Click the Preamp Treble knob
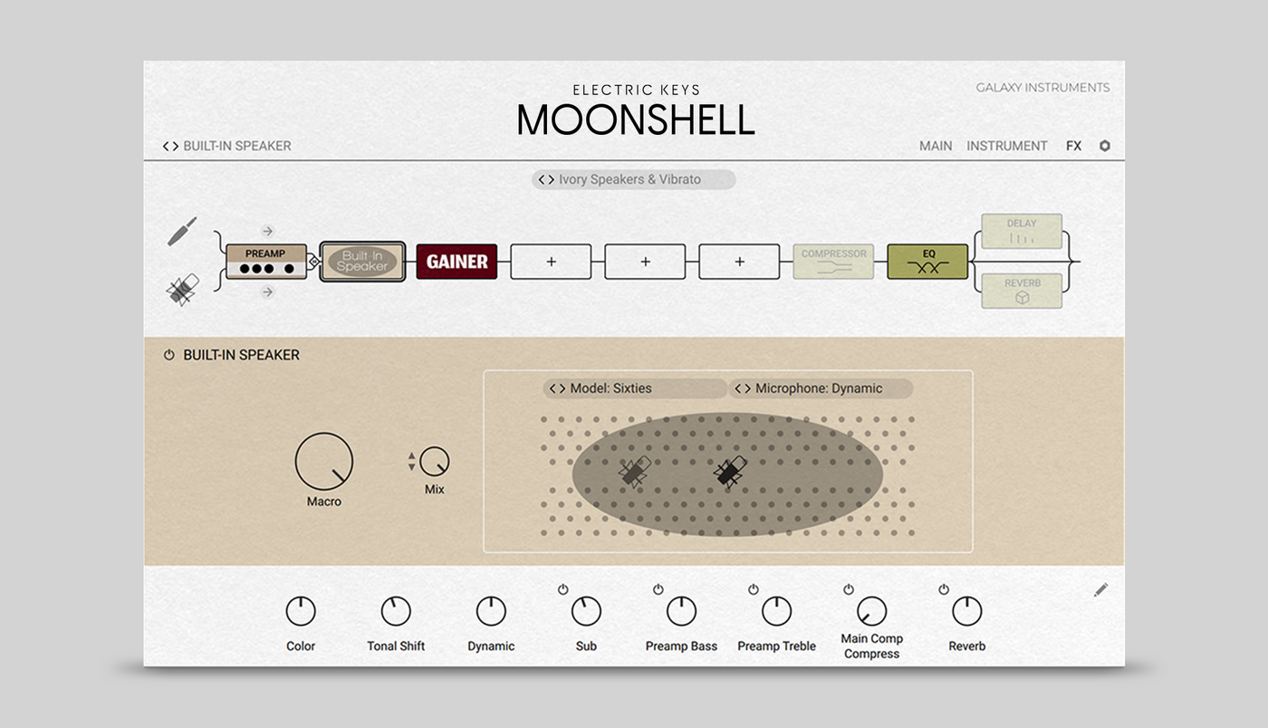This screenshot has height=728, width=1268. (776, 612)
